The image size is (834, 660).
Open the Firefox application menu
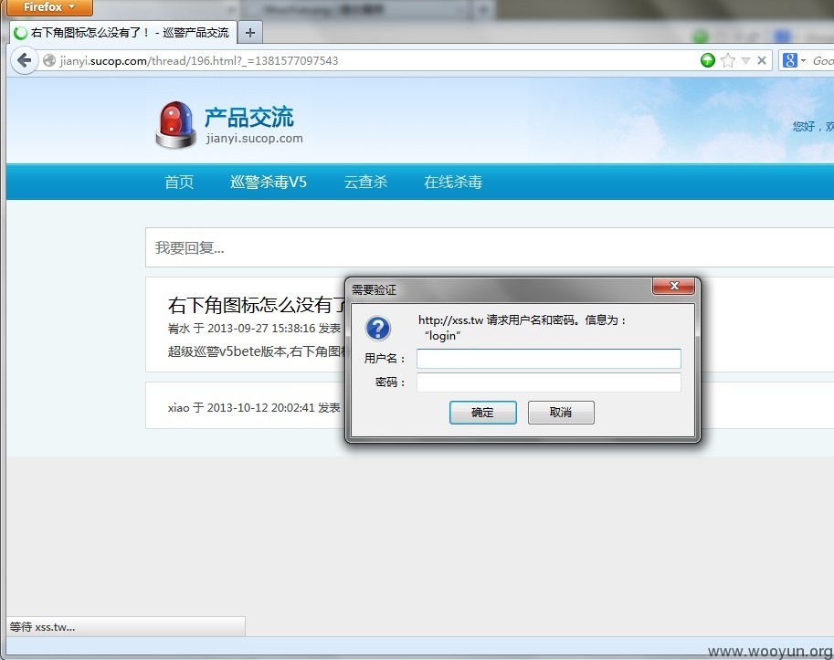tap(50, 7)
